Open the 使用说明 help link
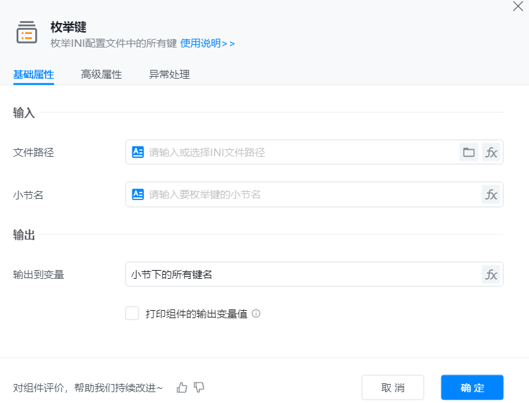The image size is (529, 403). coord(207,43)
